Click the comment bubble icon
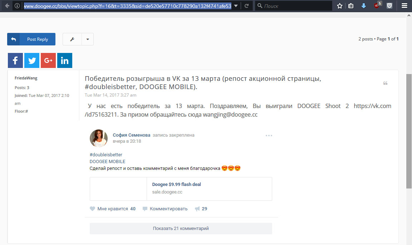Image resolution: width=412 pixels, height=245 pixels. click(x=145, y=209)
